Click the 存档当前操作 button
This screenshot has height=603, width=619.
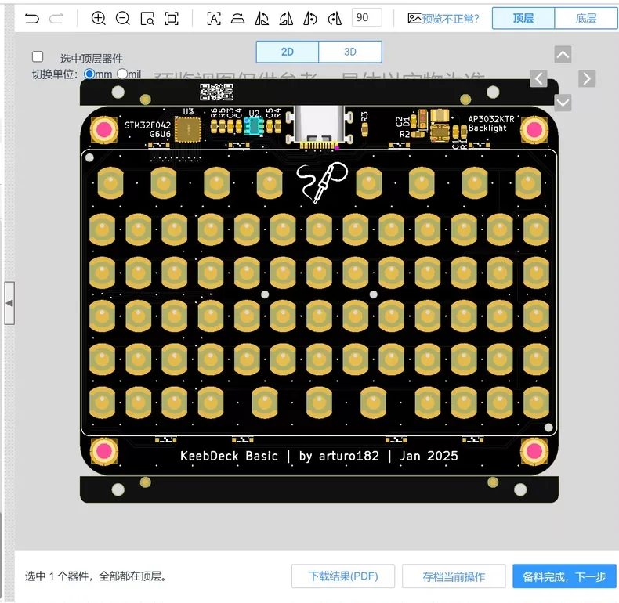tap(454, 576)
